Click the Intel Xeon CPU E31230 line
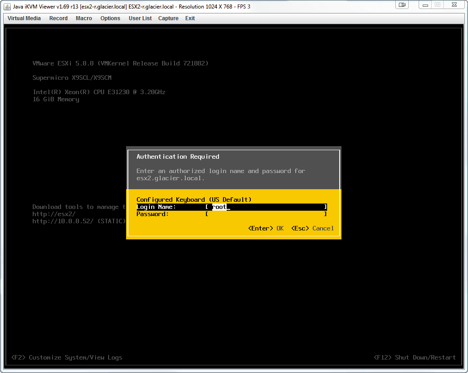 [99, 92]
